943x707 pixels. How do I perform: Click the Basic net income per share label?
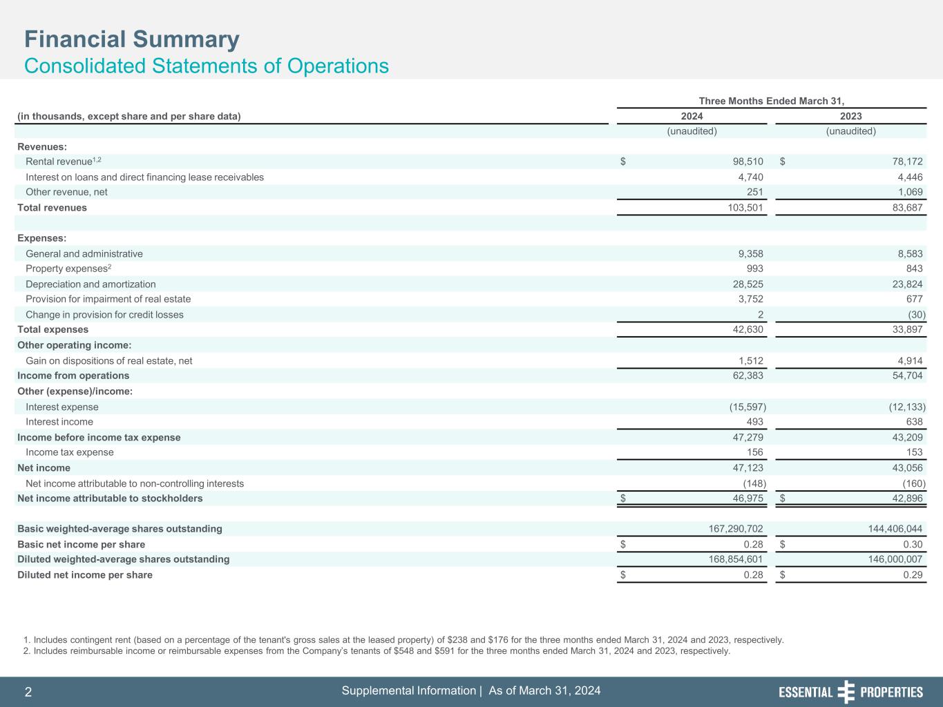81,545
